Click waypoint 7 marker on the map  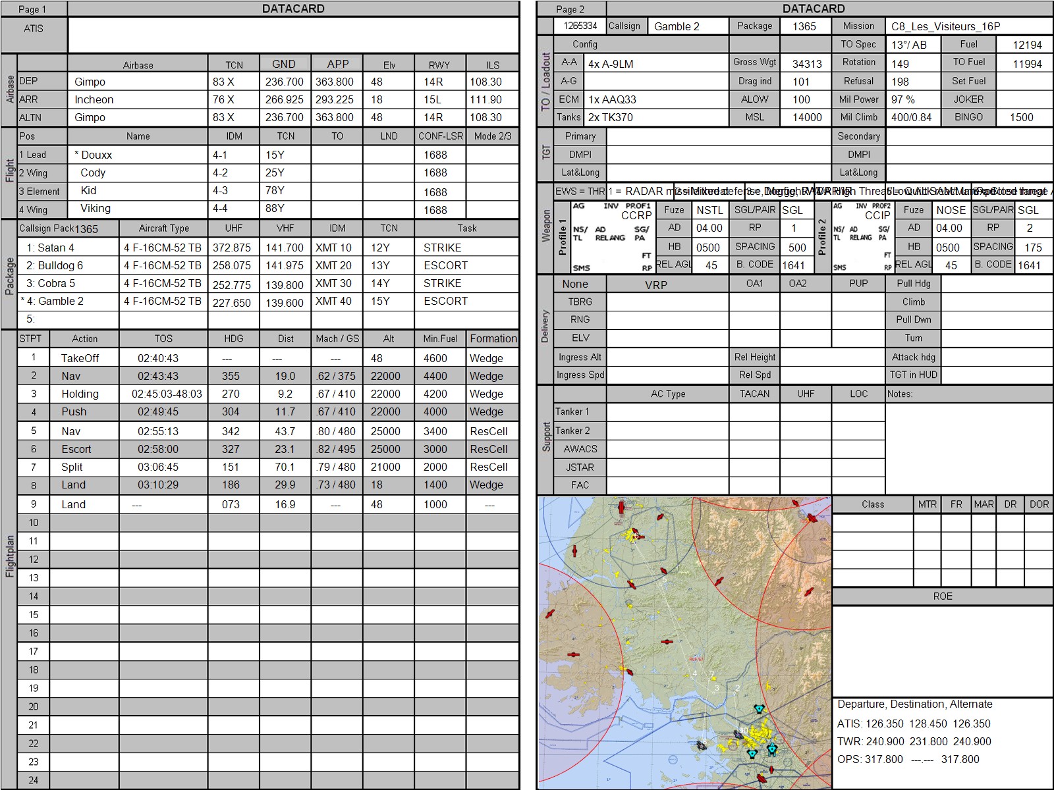tap(712, 675)
